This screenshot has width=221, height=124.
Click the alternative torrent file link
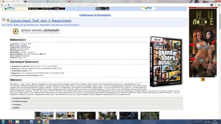point(59,25)
